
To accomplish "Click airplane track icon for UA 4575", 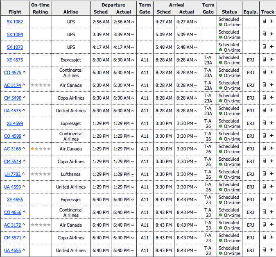I will click(x=271, y=110).
